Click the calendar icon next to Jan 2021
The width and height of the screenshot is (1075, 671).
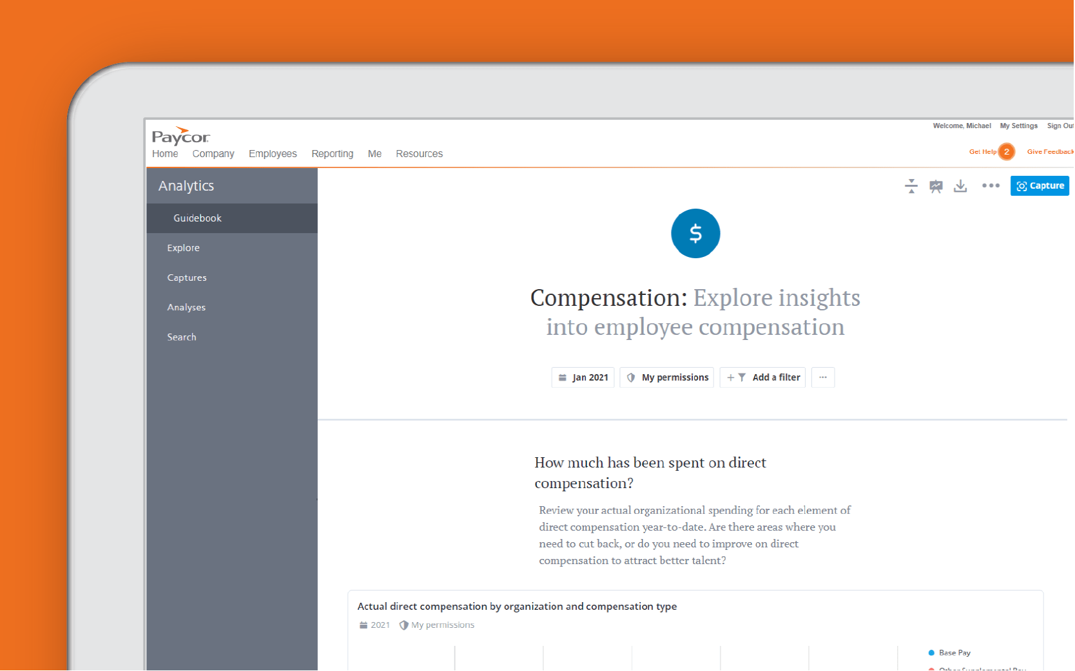point(563,377)
